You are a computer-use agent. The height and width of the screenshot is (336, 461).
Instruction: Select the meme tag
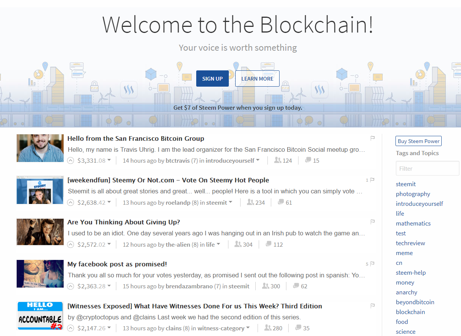pyautogui.click(x=404, y=253)
